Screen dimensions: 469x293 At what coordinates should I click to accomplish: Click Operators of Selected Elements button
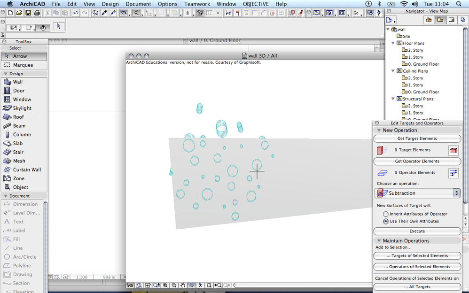click(417, 267)
